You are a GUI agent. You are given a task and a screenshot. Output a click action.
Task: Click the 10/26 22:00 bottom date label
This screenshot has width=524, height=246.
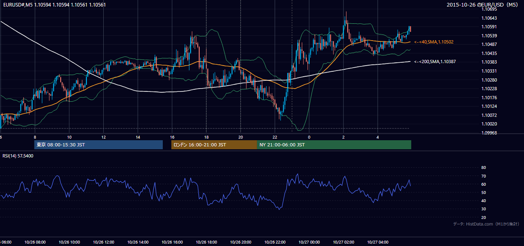coord(275,242)
